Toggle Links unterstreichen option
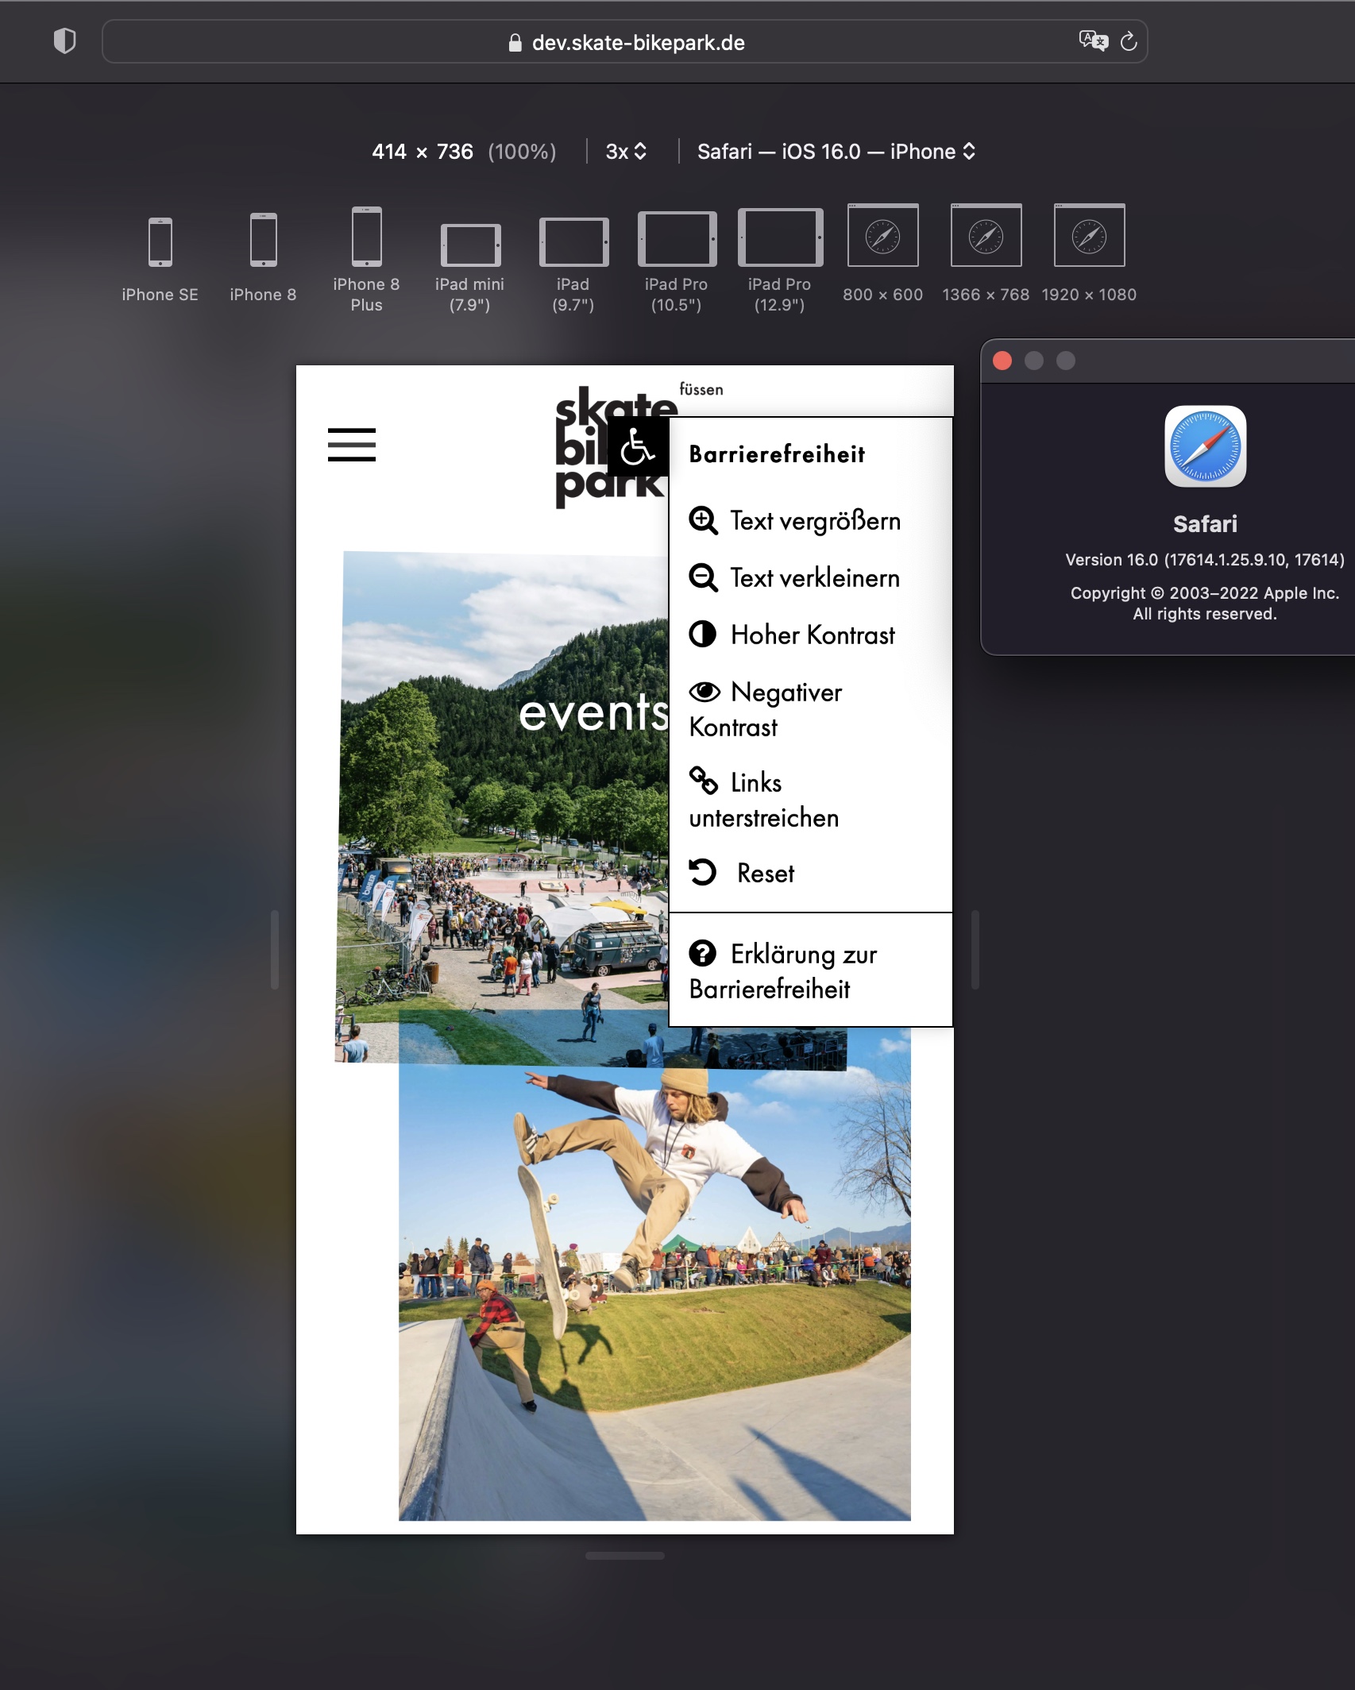The height and width of the screenshot is (1690, 1355). (x=764, y=800)
